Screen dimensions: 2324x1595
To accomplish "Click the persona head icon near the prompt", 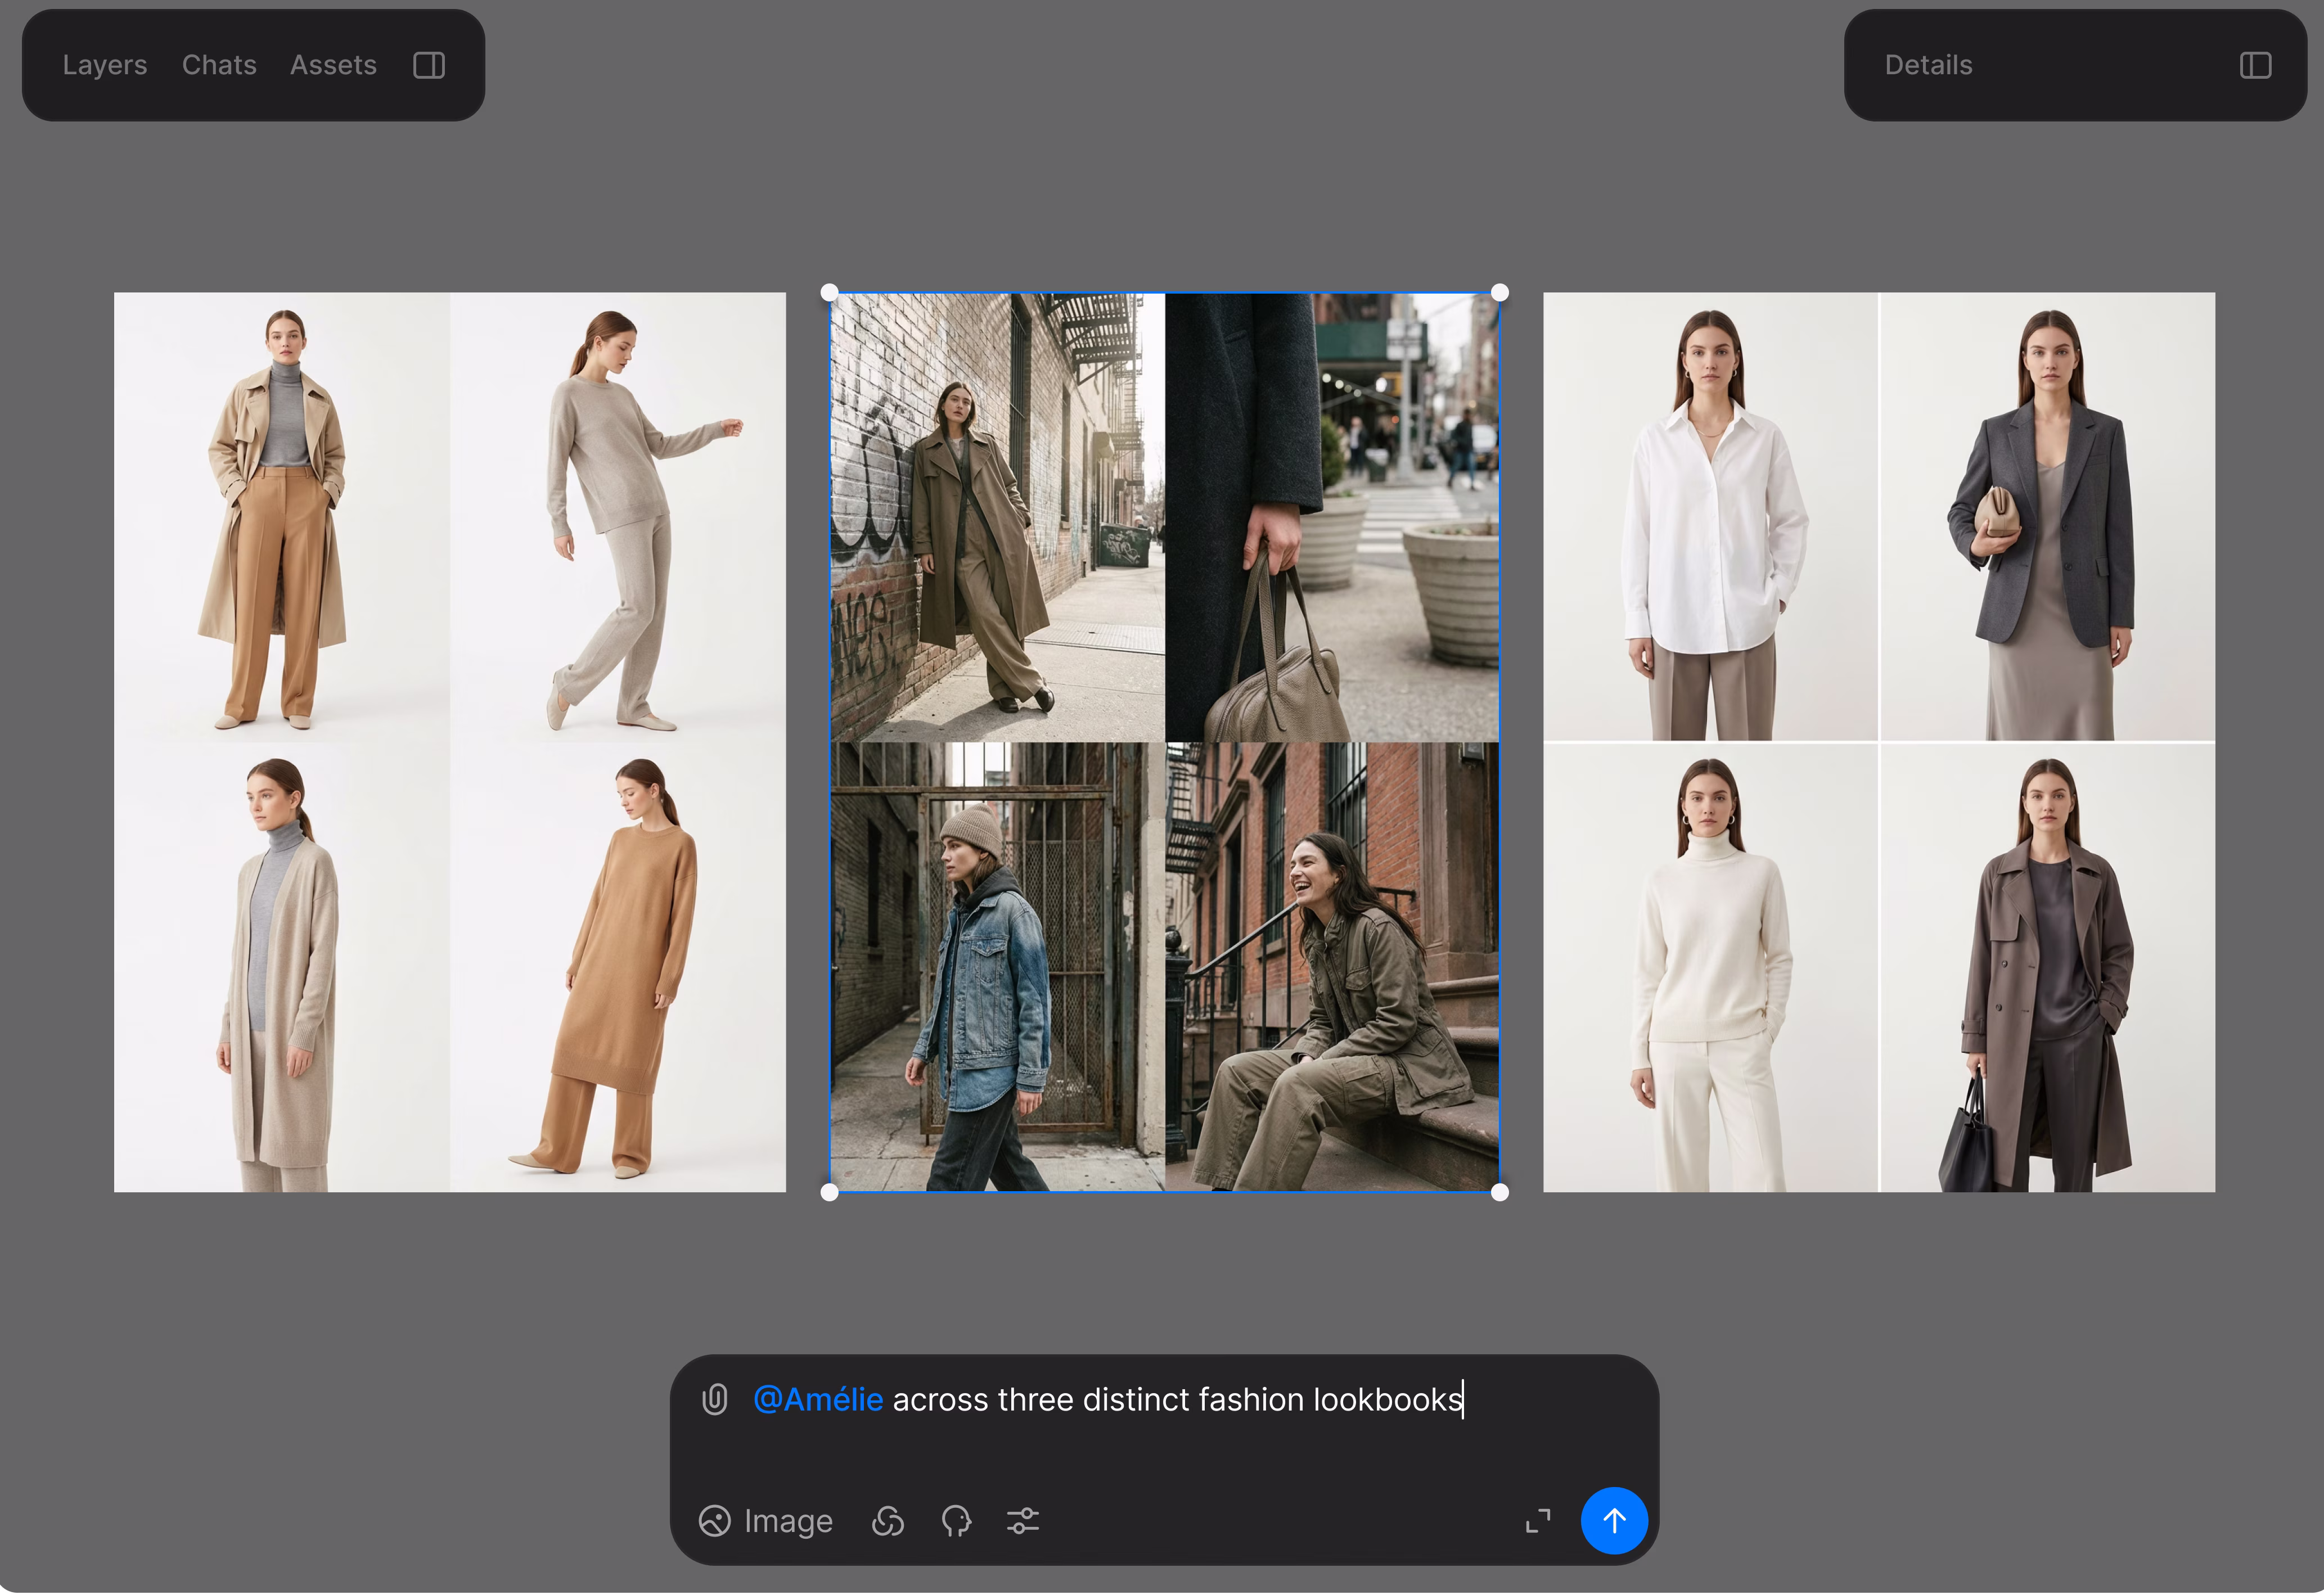I will [956, 1521].
